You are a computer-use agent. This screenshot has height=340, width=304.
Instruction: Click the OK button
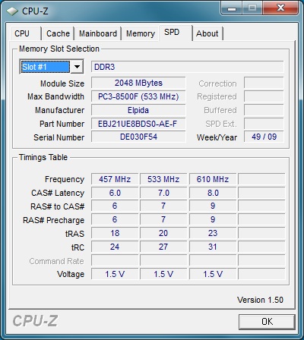coord(267,322)
